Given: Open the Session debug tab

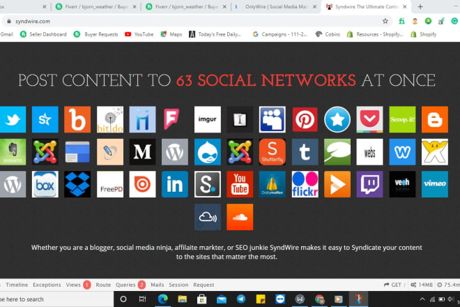Looking at the screenshot, I should tap(178, 285).
